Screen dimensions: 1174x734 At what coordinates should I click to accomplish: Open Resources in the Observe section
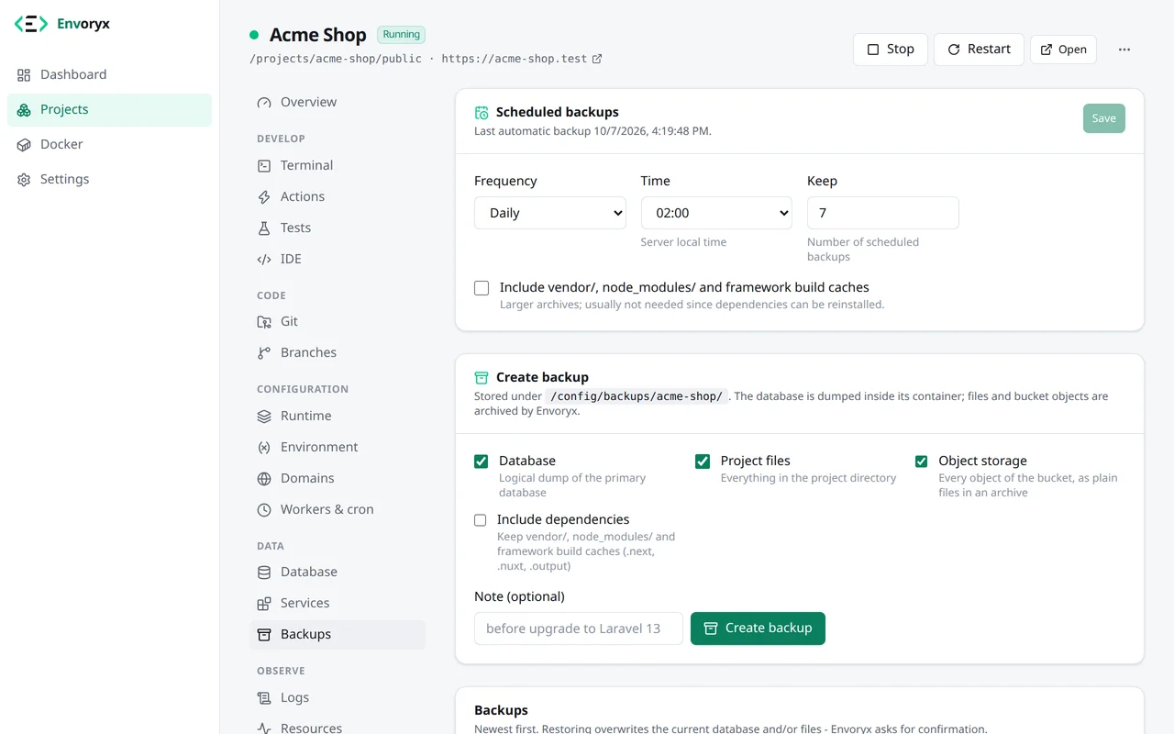338,728
